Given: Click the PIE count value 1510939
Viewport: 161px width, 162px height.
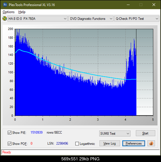Looking at the screenshot, I should click(x=36, y=132).
